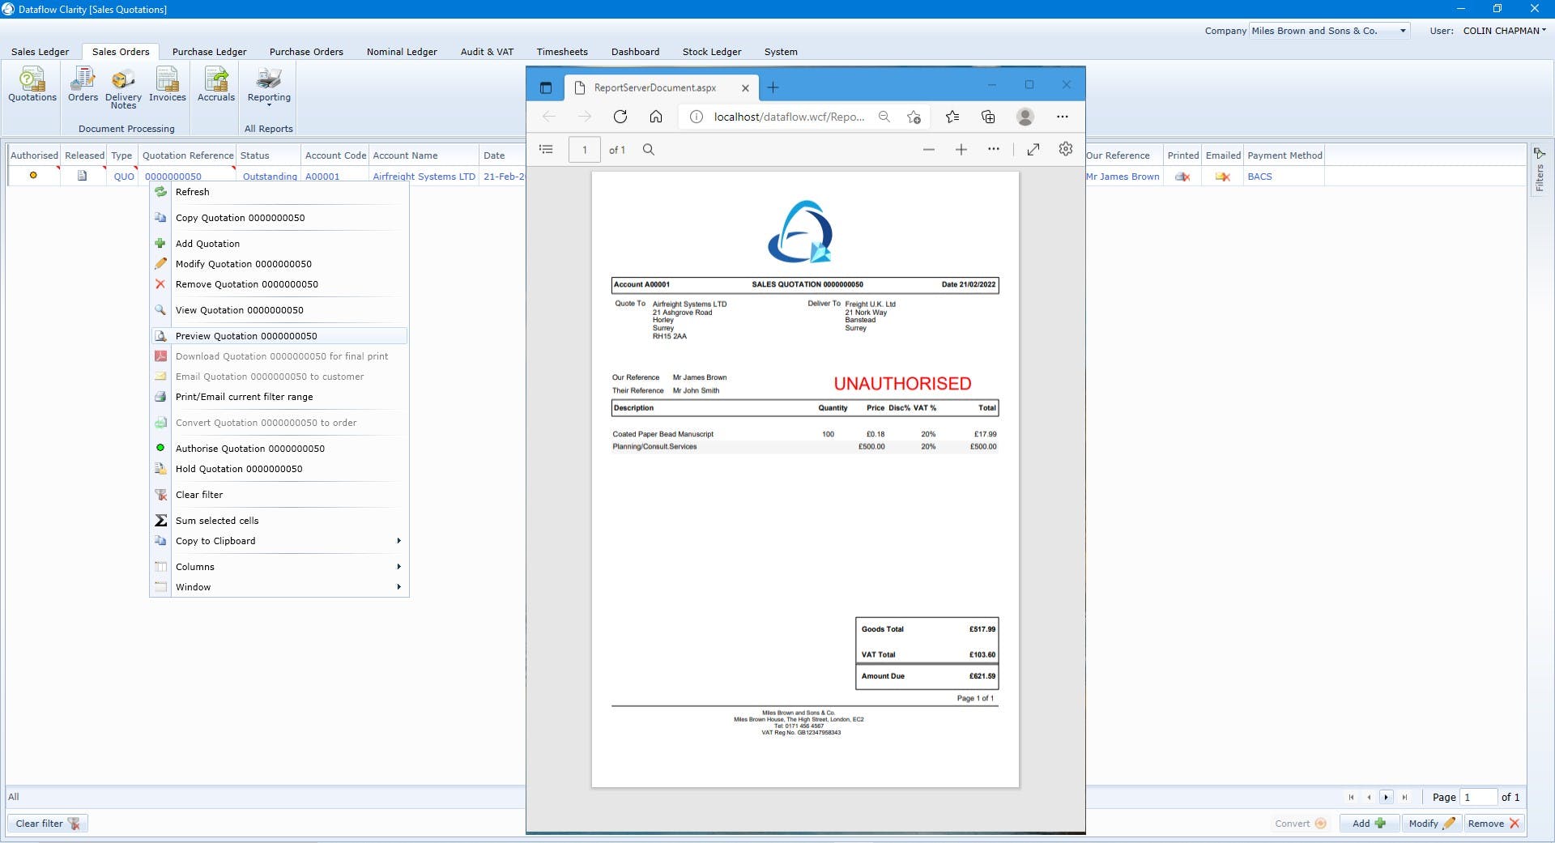1555x843 pixels.
Task: Open browser Collections icon
Action: coord(988,117)
